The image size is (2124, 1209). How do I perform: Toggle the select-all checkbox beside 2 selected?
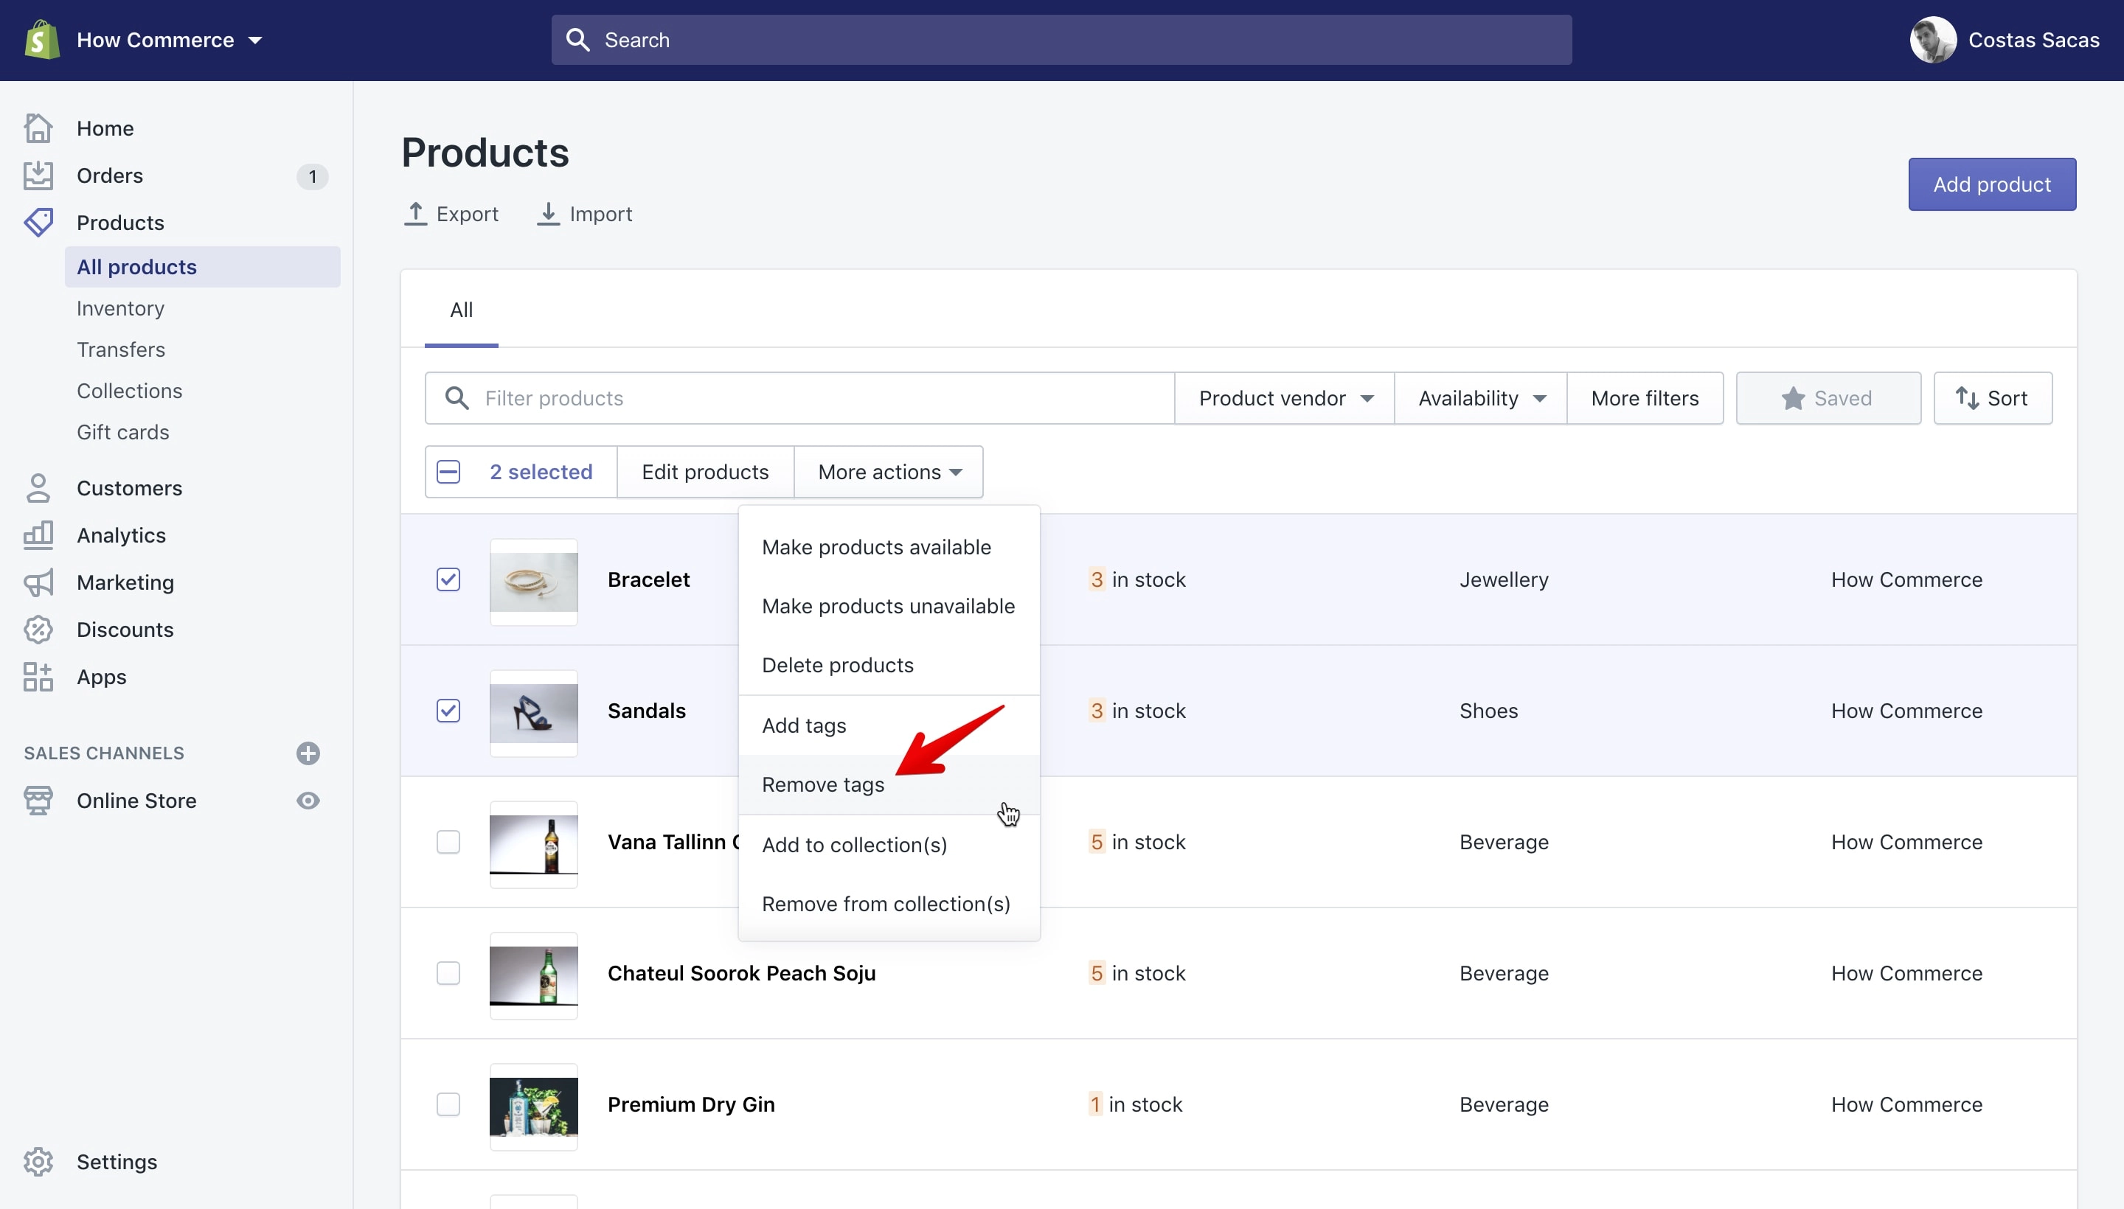(448, 472)
